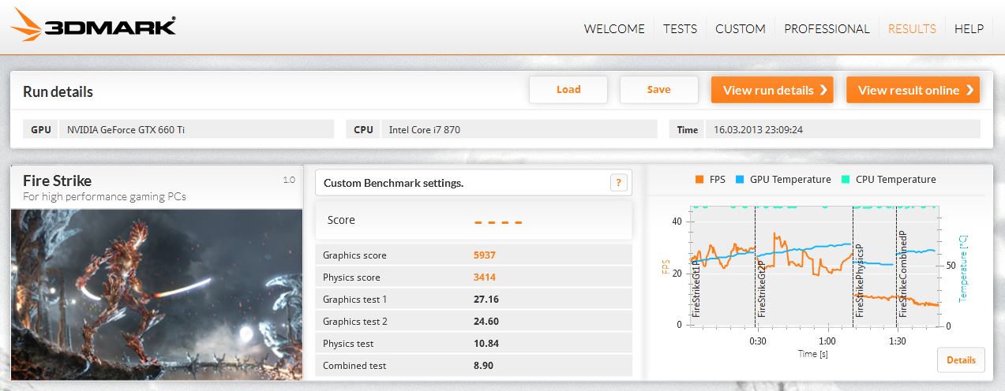Click the Run details heading

pyautogui.click(x=58, y=91)
